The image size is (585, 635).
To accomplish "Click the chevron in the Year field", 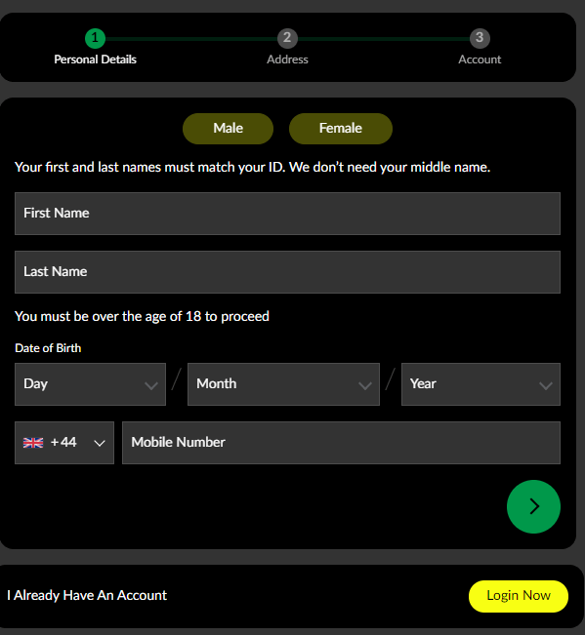I will coord(546,386).
